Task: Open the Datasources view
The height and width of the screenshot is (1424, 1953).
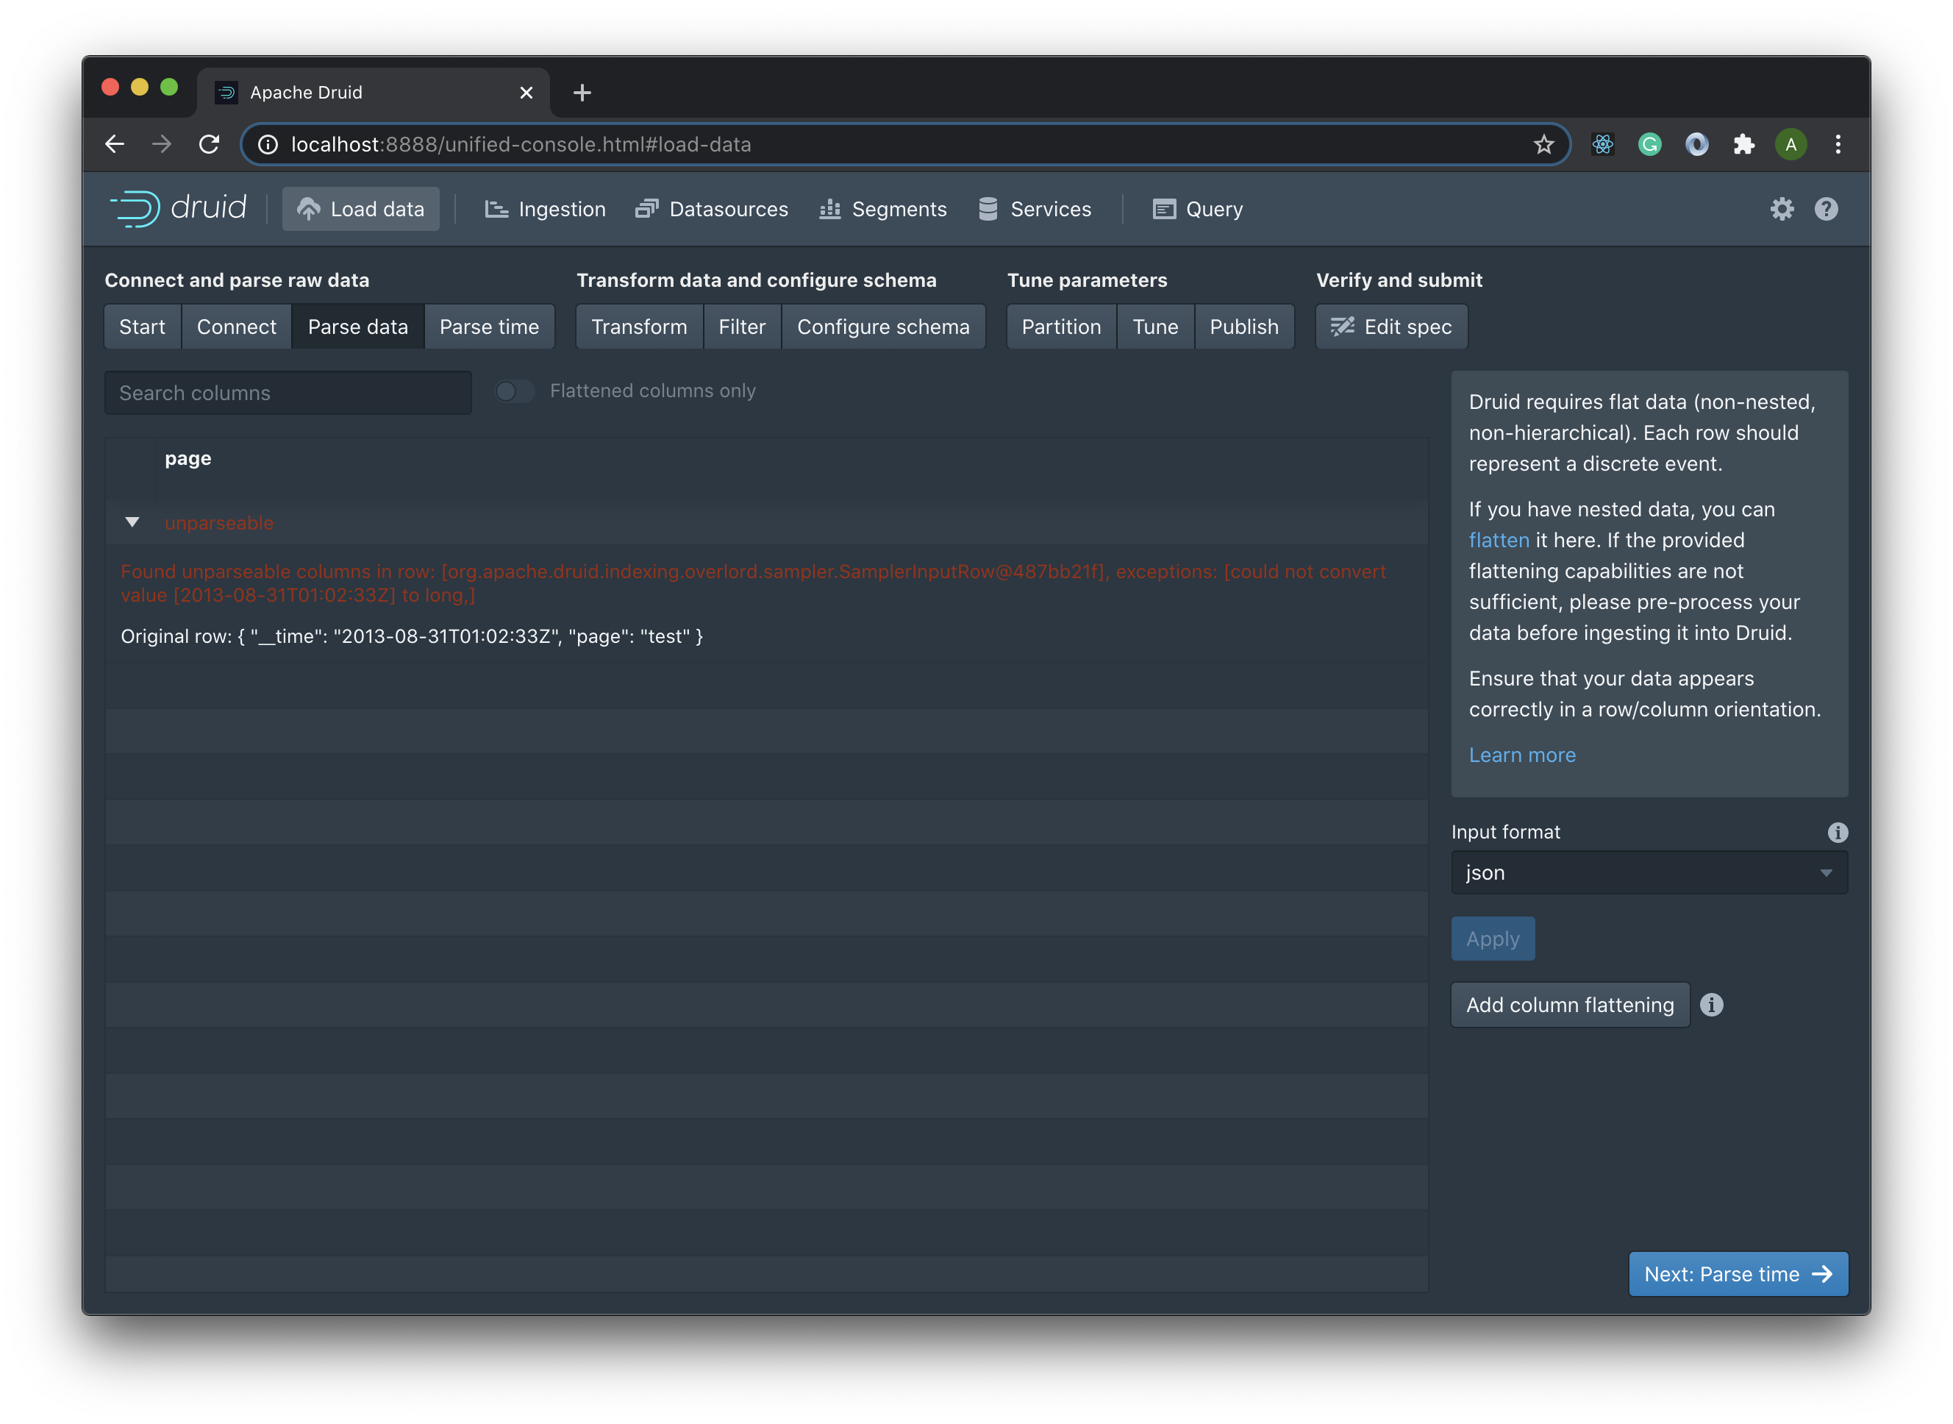Action: pos(712,209)
